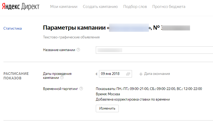Select Подбор слов in top navigation
This screenshot has width=213, height=122.
click(135, 7)
